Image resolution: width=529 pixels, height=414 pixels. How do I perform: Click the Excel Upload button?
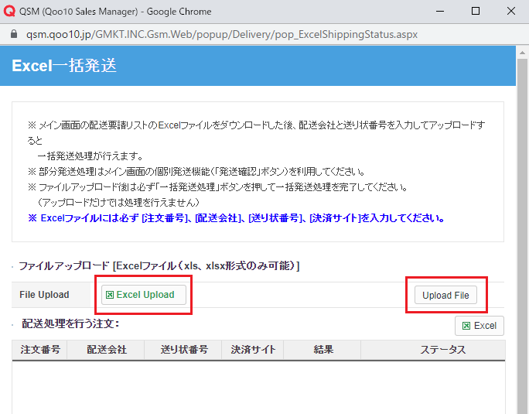click(x=144, y=295)
